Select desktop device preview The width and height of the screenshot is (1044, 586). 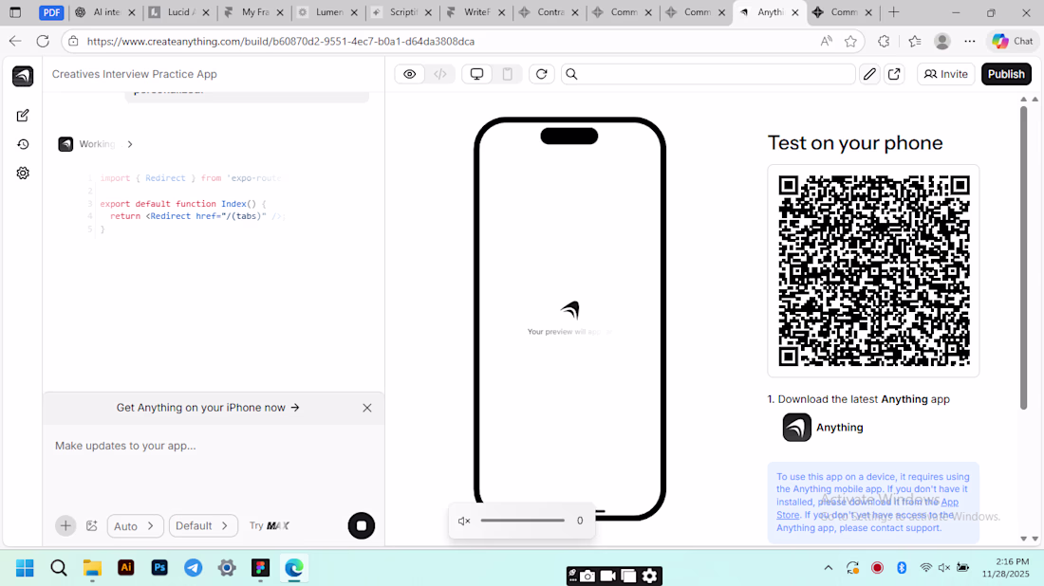(476, 74)
